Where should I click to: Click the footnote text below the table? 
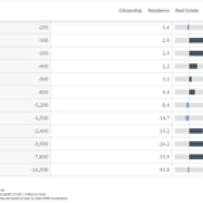pyautogui.click(x=33, y=194)
